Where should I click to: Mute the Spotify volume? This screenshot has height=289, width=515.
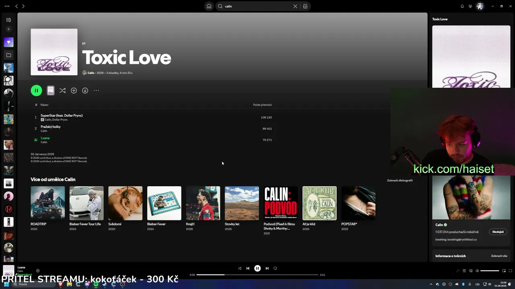pos(477,271)
